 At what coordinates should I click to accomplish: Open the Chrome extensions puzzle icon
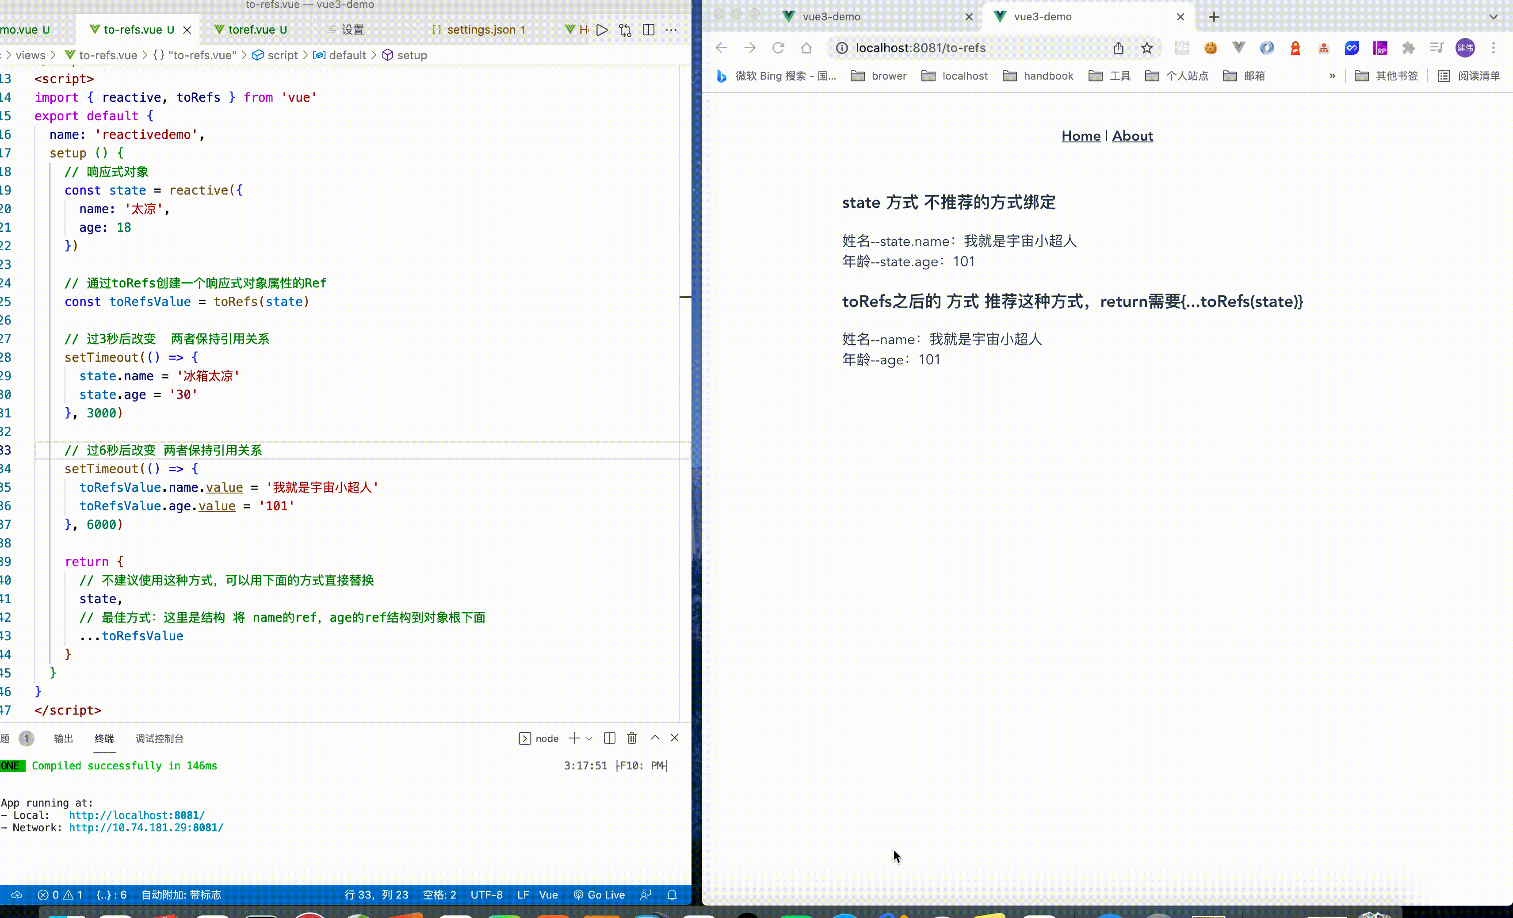click(x=1408, y=48)
